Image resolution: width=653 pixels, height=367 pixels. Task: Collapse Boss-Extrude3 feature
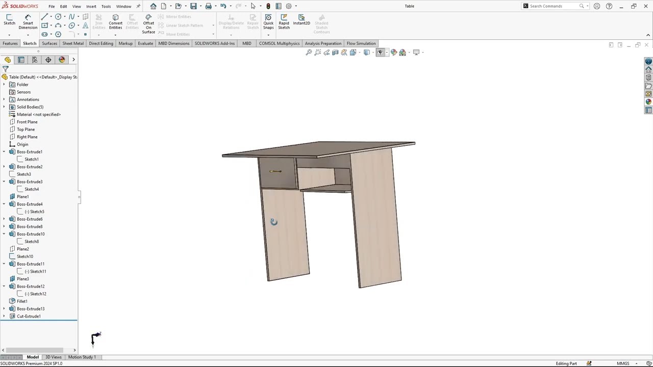(4, 181)
